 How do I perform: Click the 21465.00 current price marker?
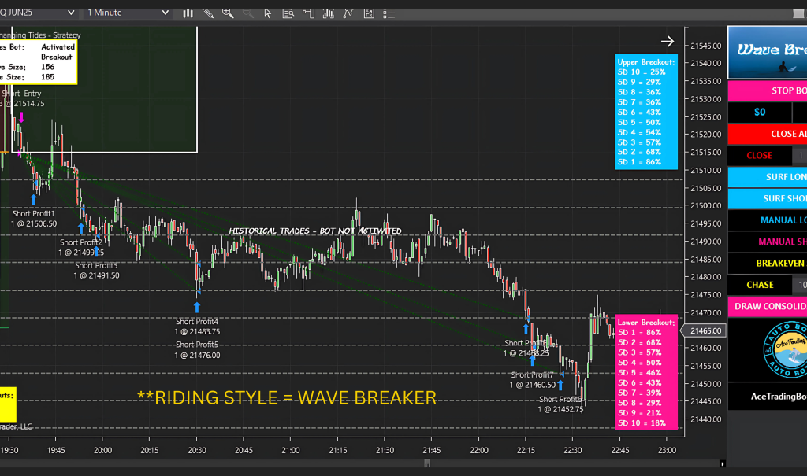[x=704, y=330]
